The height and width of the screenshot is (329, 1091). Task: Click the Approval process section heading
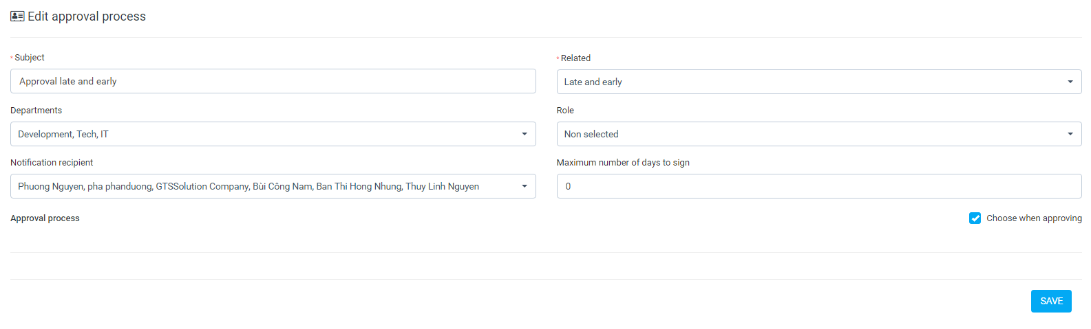pos(45,218)
